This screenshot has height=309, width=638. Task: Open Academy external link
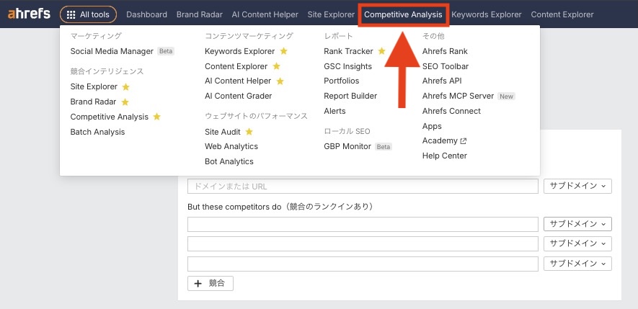pos(444,140)
